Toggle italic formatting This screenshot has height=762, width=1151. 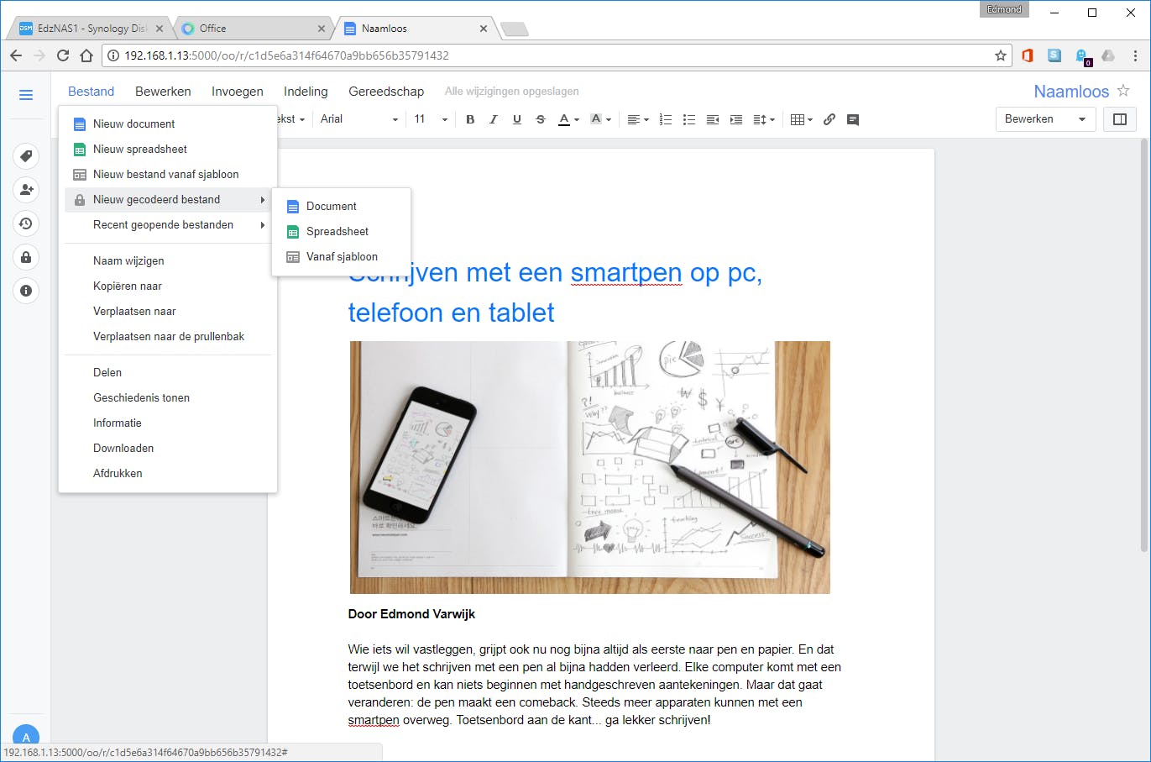pos(494,119)
